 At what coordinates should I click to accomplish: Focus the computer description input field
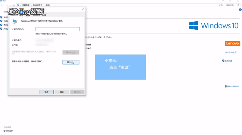(57, 29)
